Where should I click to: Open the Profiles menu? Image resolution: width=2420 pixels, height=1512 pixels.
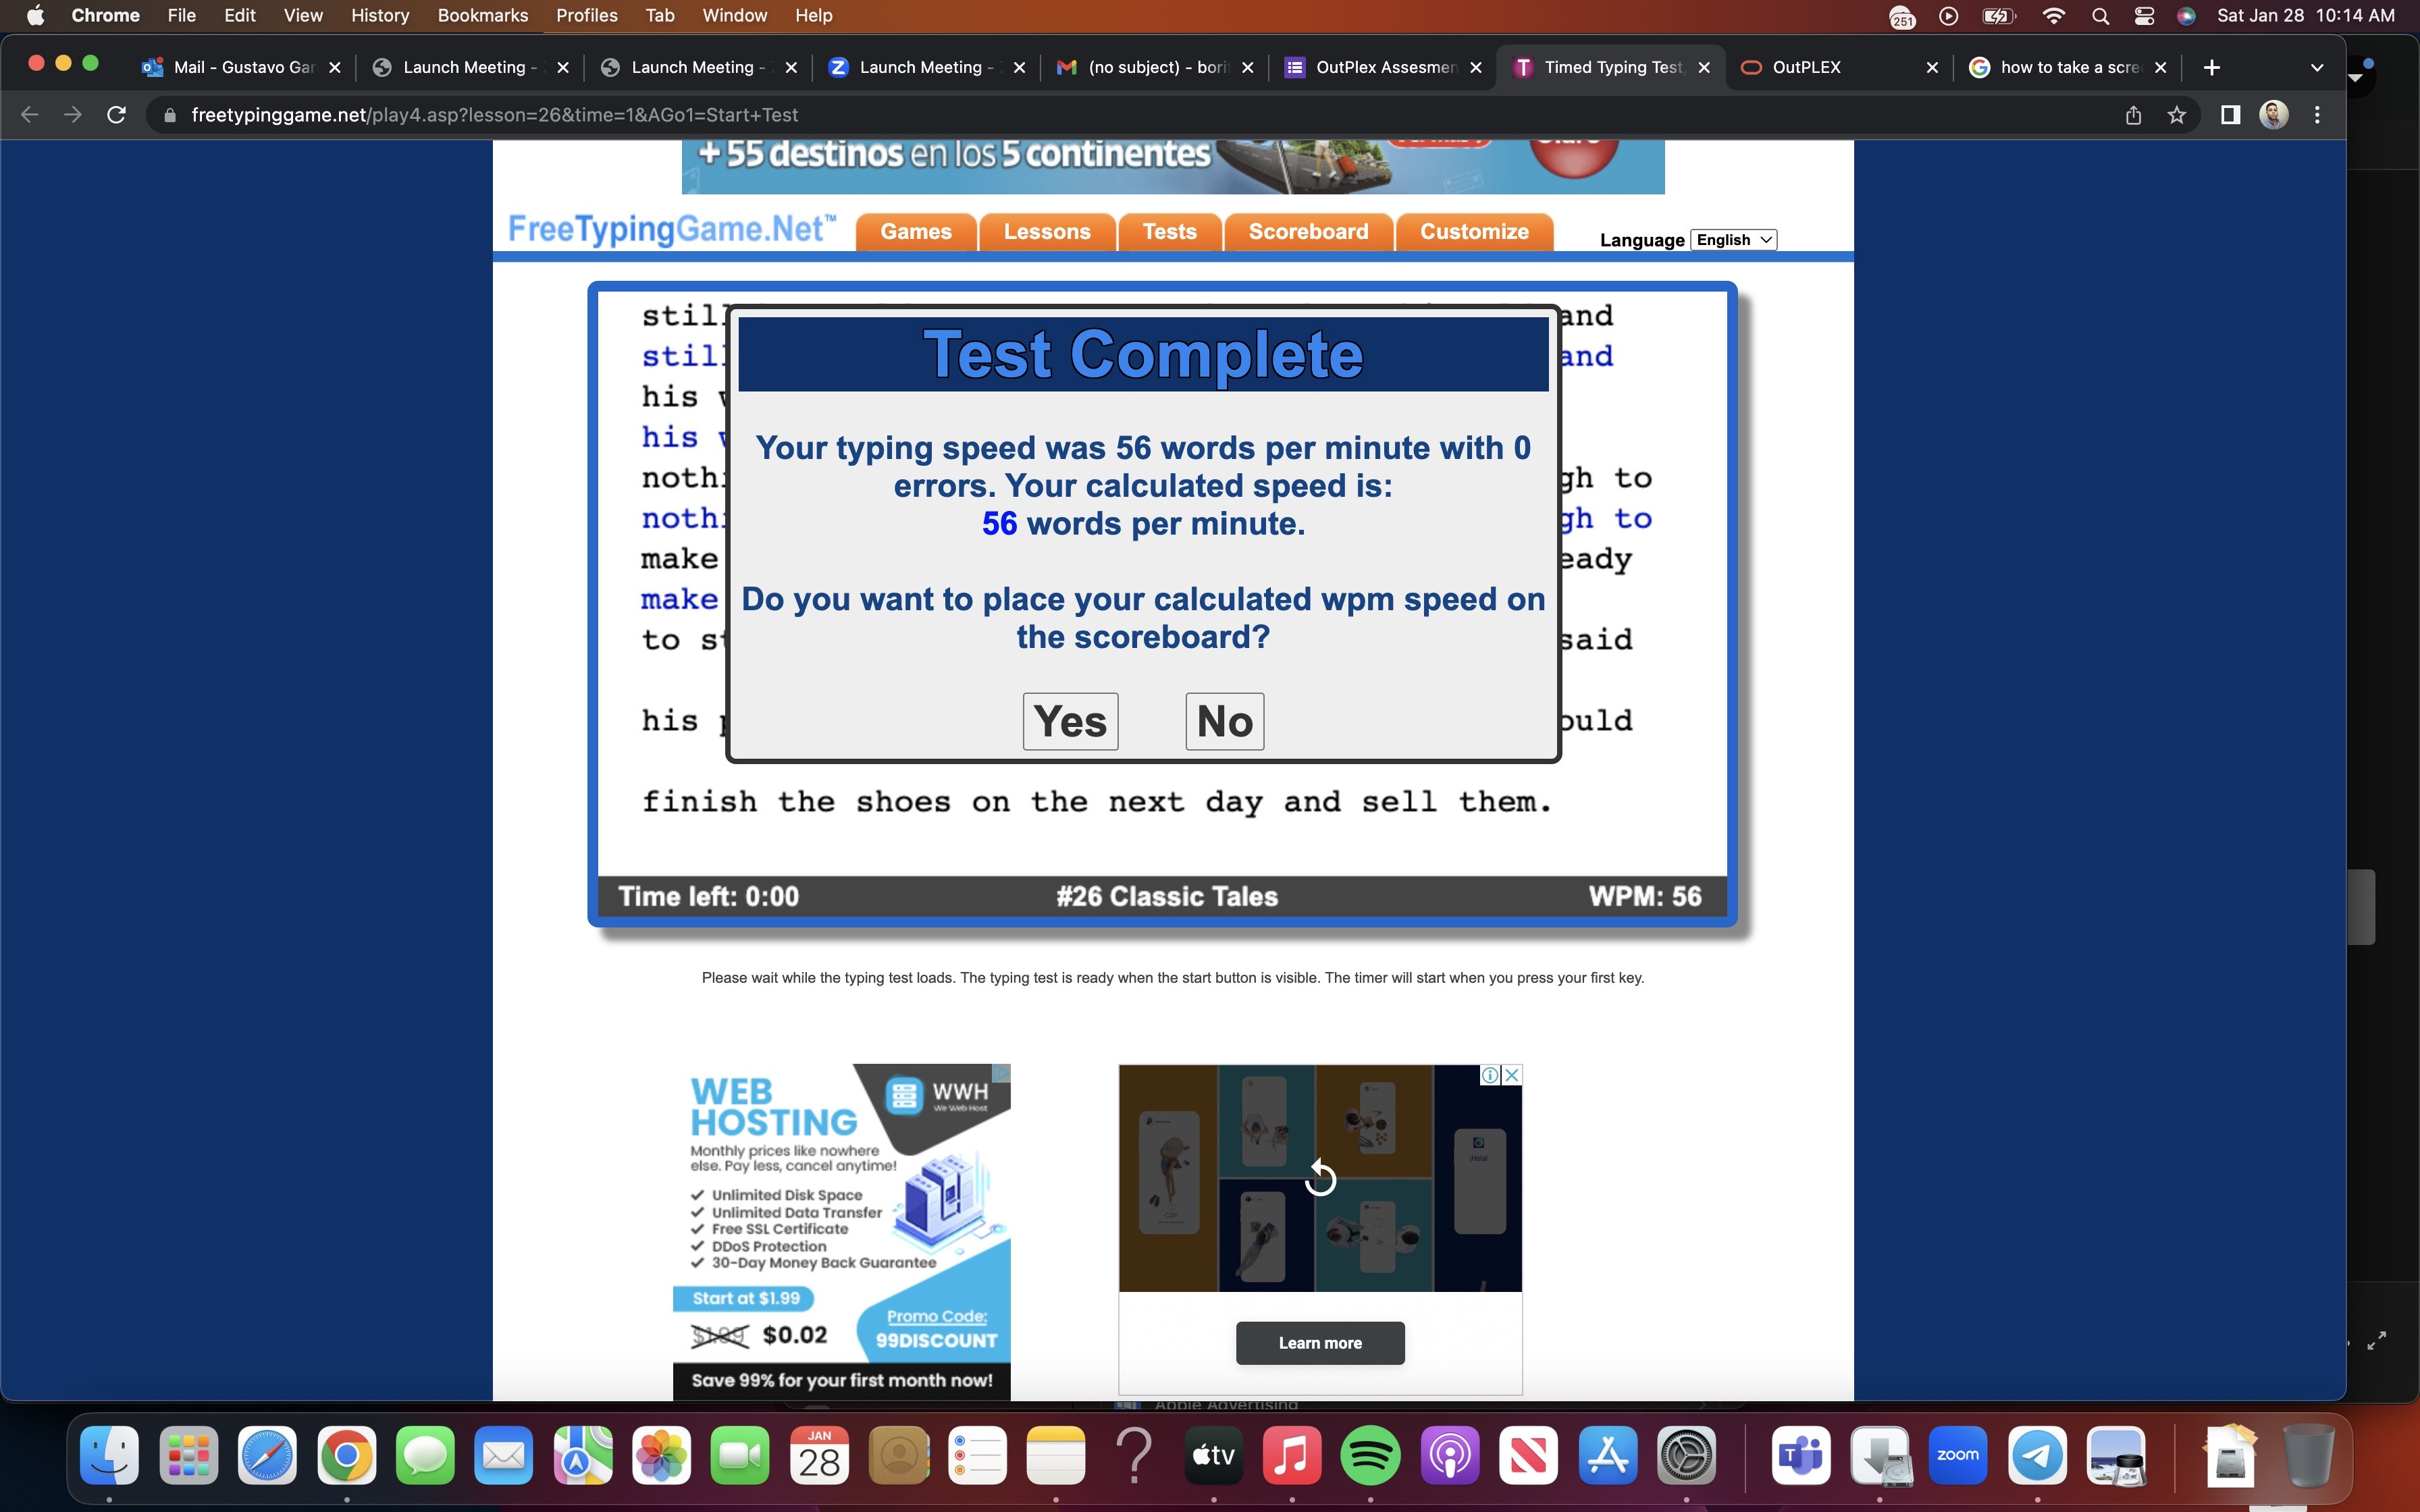click(x=587, y=15)
